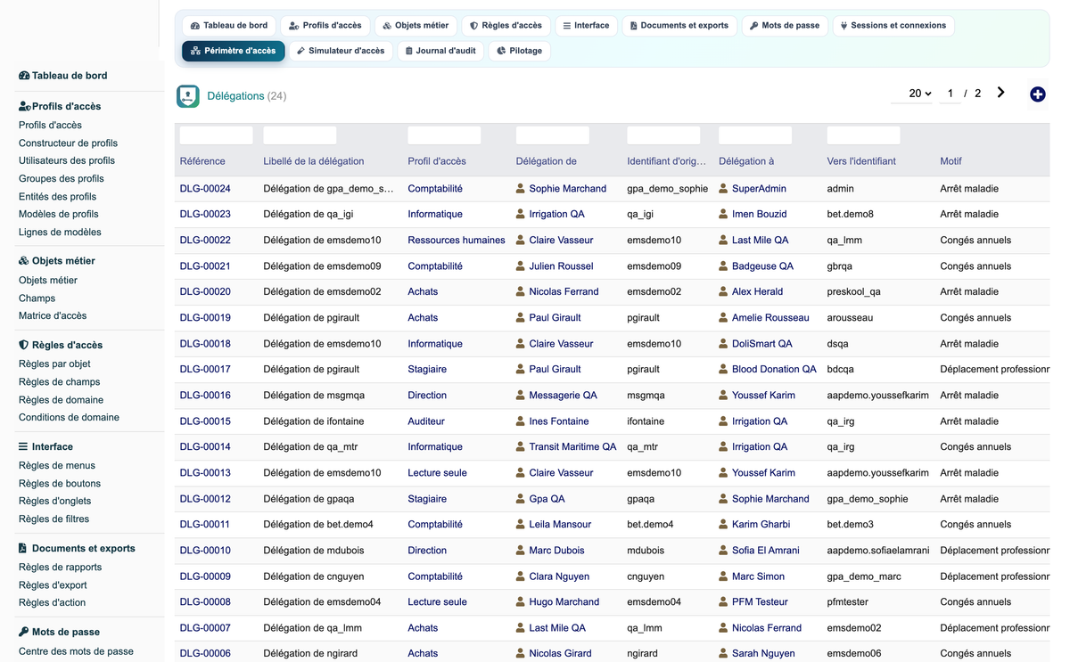Click the Délégations list header icon
The width and height of the screenshot is (1070, 662).
pyautogui.click(x=188, y=95)
